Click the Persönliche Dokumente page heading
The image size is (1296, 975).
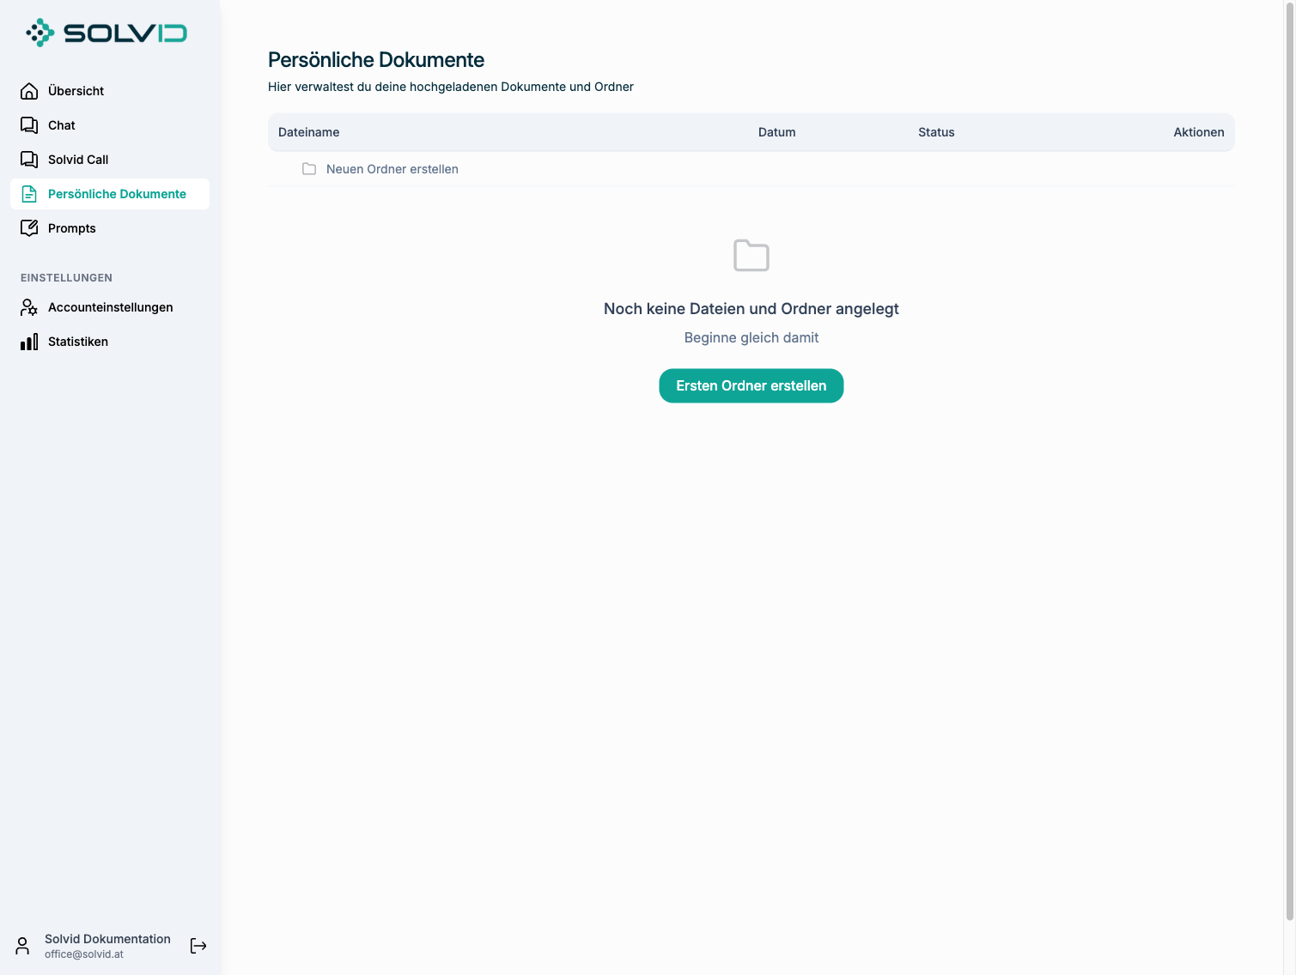376,60
